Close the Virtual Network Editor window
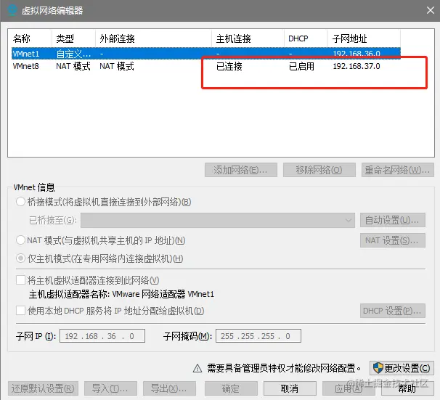Screen dimensions: 440x400 [x=430, y=10]
